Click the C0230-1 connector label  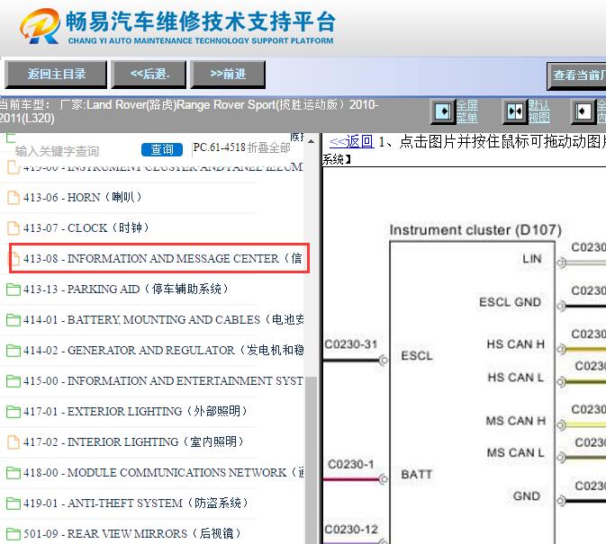350,464
